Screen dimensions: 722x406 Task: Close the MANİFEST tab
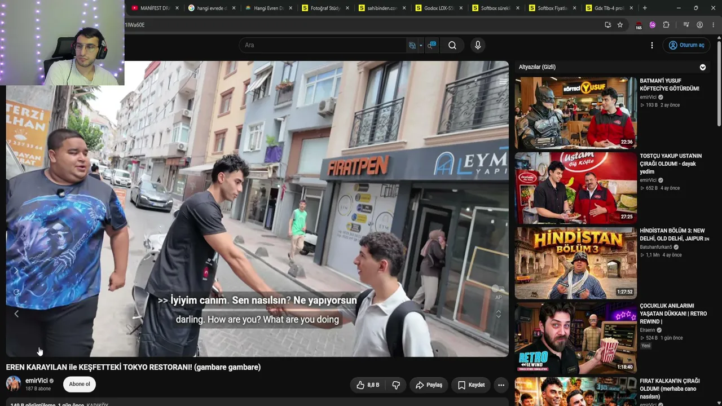click(177, 8)
